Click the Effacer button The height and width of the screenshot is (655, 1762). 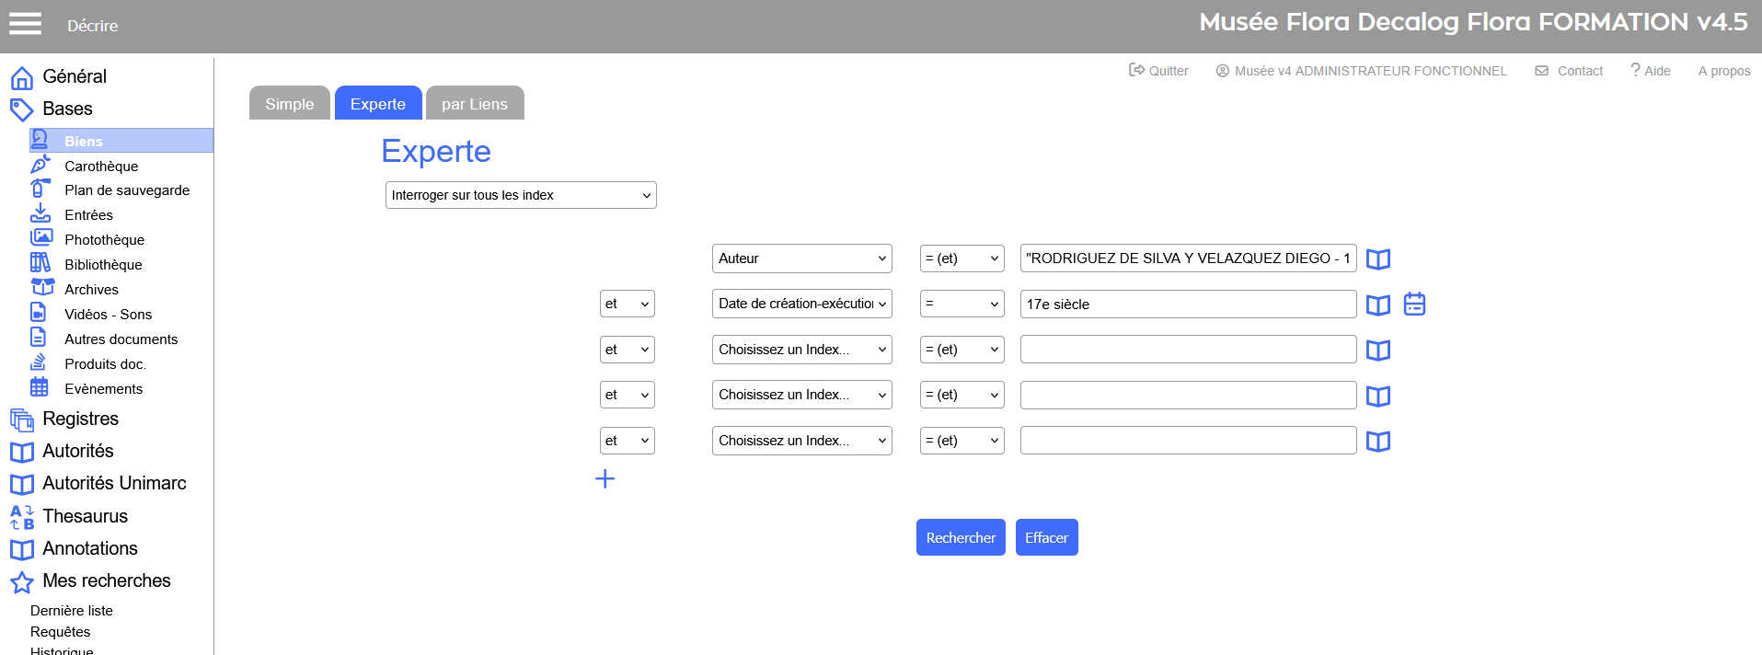click(1046, 537)
